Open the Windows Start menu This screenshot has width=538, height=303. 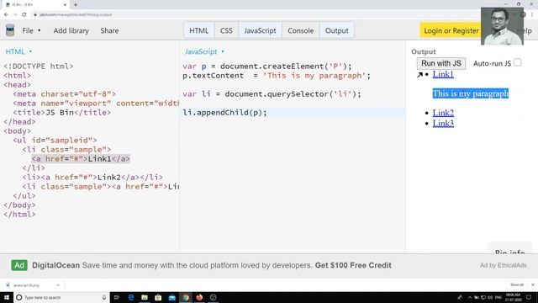click(x=7, y=297)
